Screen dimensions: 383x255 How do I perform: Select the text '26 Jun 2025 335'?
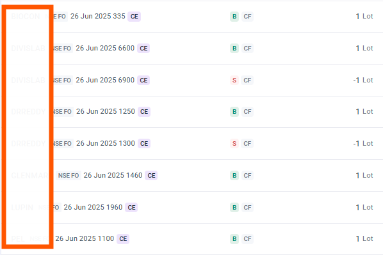98,17
